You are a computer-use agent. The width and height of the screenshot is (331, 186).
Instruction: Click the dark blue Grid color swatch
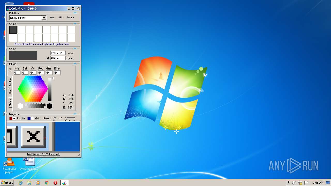click(x=29, y=118)
